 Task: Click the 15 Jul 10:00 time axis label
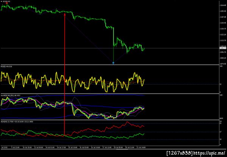click(73, 148)
